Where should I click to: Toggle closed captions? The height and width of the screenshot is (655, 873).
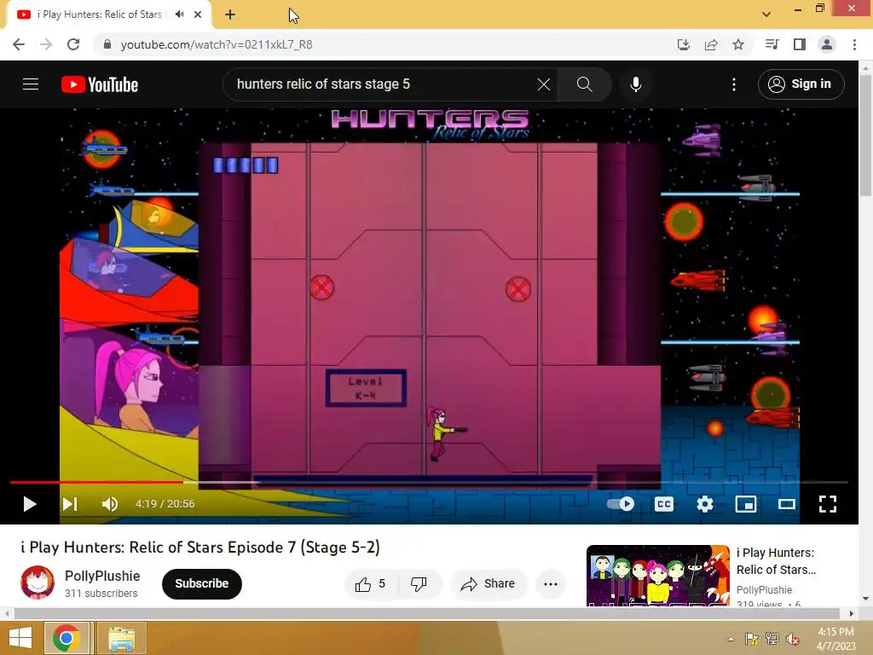663,504
